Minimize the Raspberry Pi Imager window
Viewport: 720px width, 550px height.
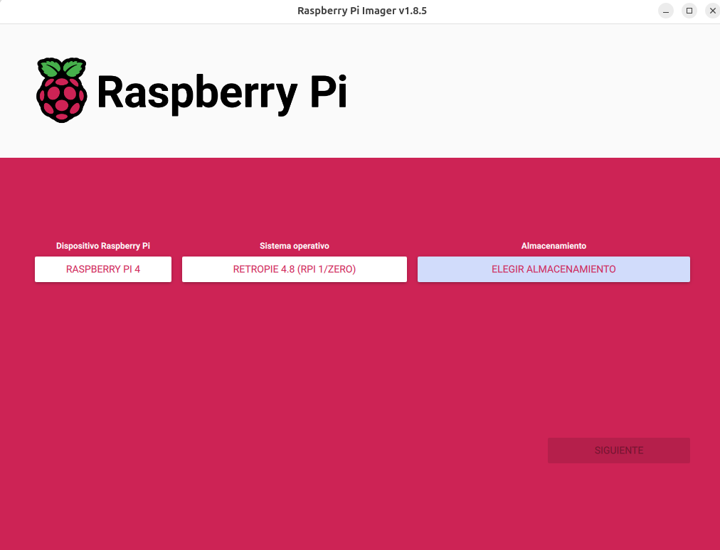(x=666, y=11)
